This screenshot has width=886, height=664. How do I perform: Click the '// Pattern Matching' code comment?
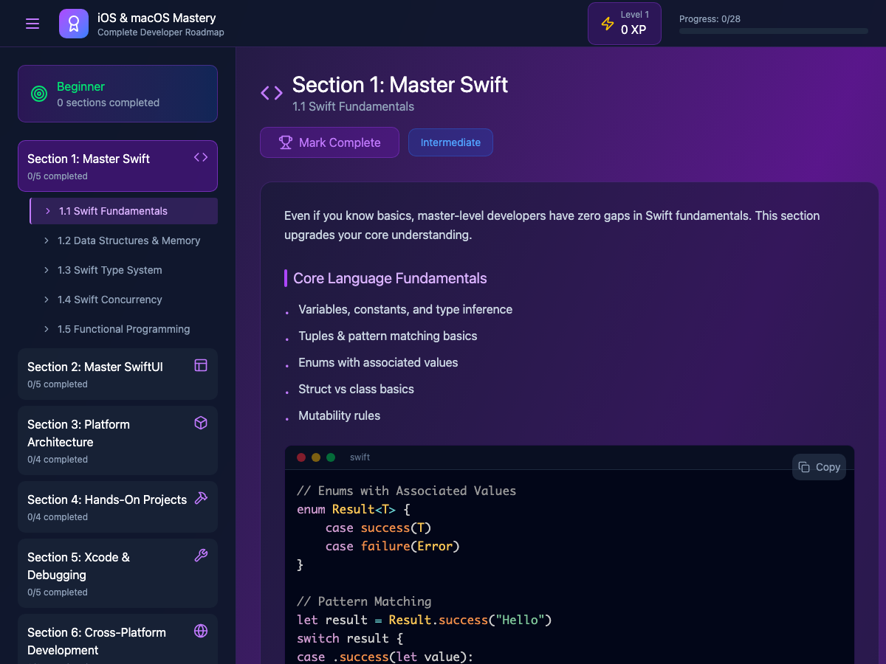point(364,601)
